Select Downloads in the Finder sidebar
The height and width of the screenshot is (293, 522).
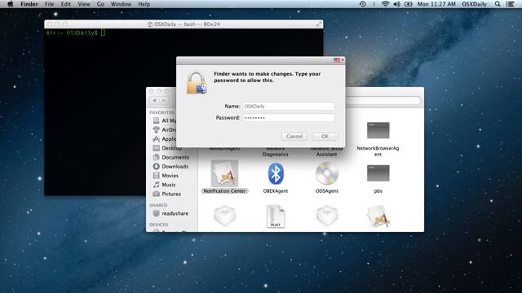(170, 166)
